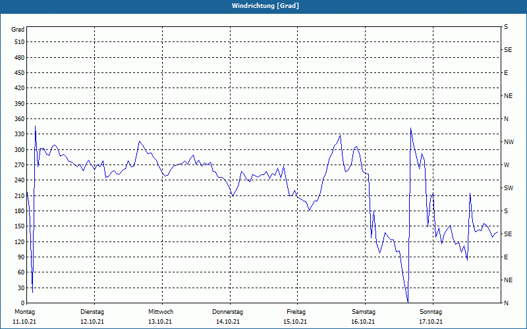Click the 450 degree axis label

pyautogui.click(x=19, y=73)
